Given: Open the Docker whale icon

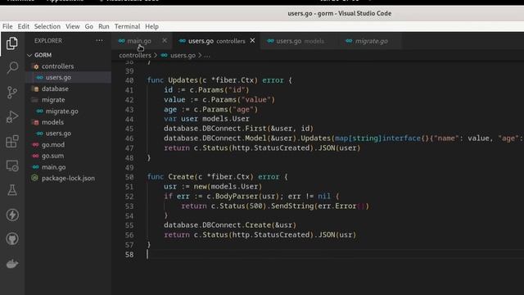Looking at the screenshot, I should (12, 264).
